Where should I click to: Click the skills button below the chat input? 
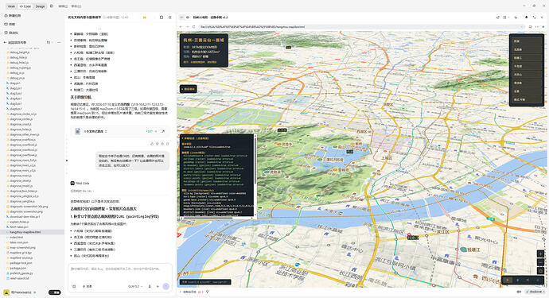coord(88,286)
